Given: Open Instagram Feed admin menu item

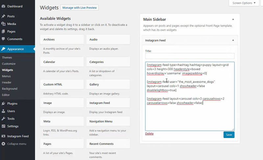Looking at the screenshot, I should click(x=17, y=136).
